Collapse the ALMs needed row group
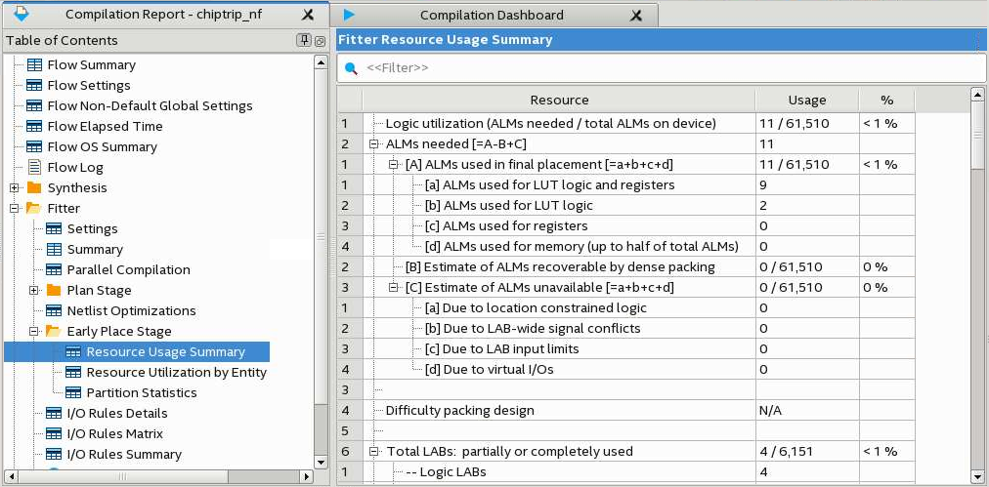Viewport: 989px width, 487px height. click(374, 143)
